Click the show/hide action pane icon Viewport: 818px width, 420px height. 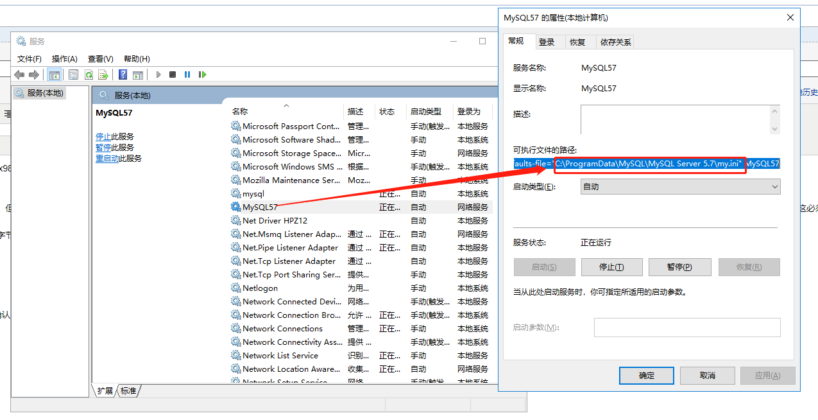pyautogui.click(x=137, y=74)
